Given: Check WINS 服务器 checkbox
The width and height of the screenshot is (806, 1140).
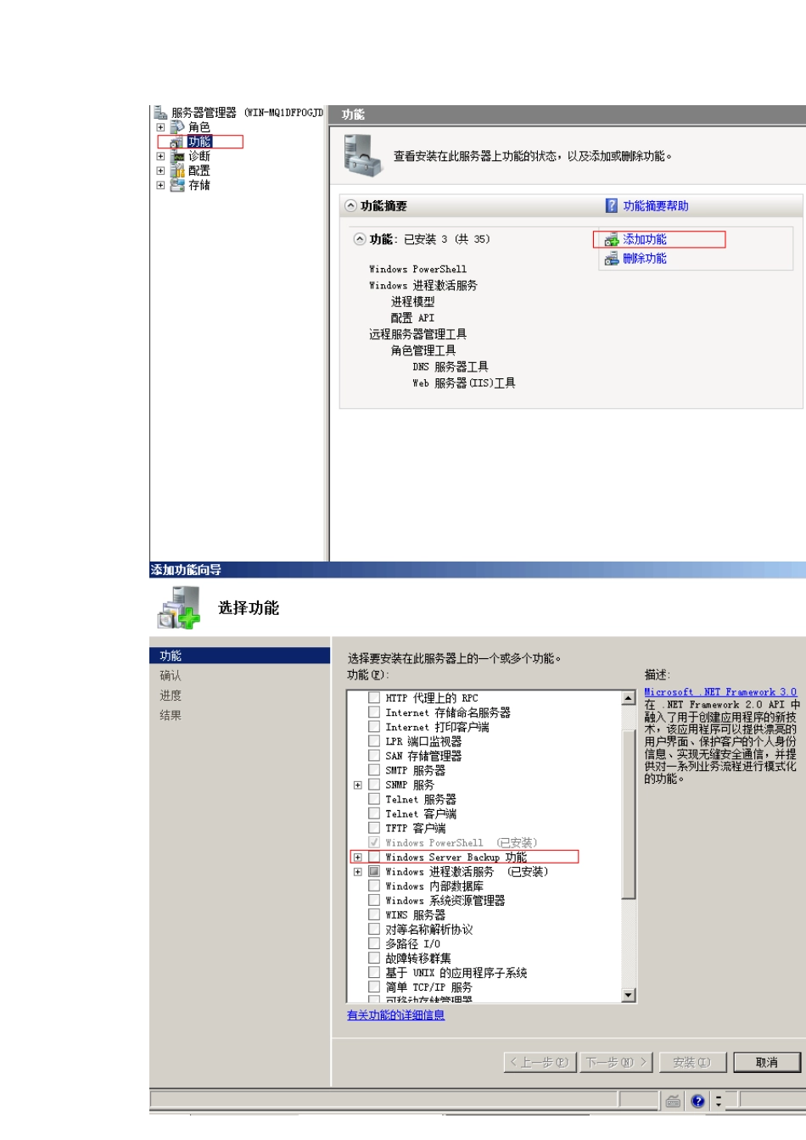Looking at the screenshot, I should [x=374, y=914].
